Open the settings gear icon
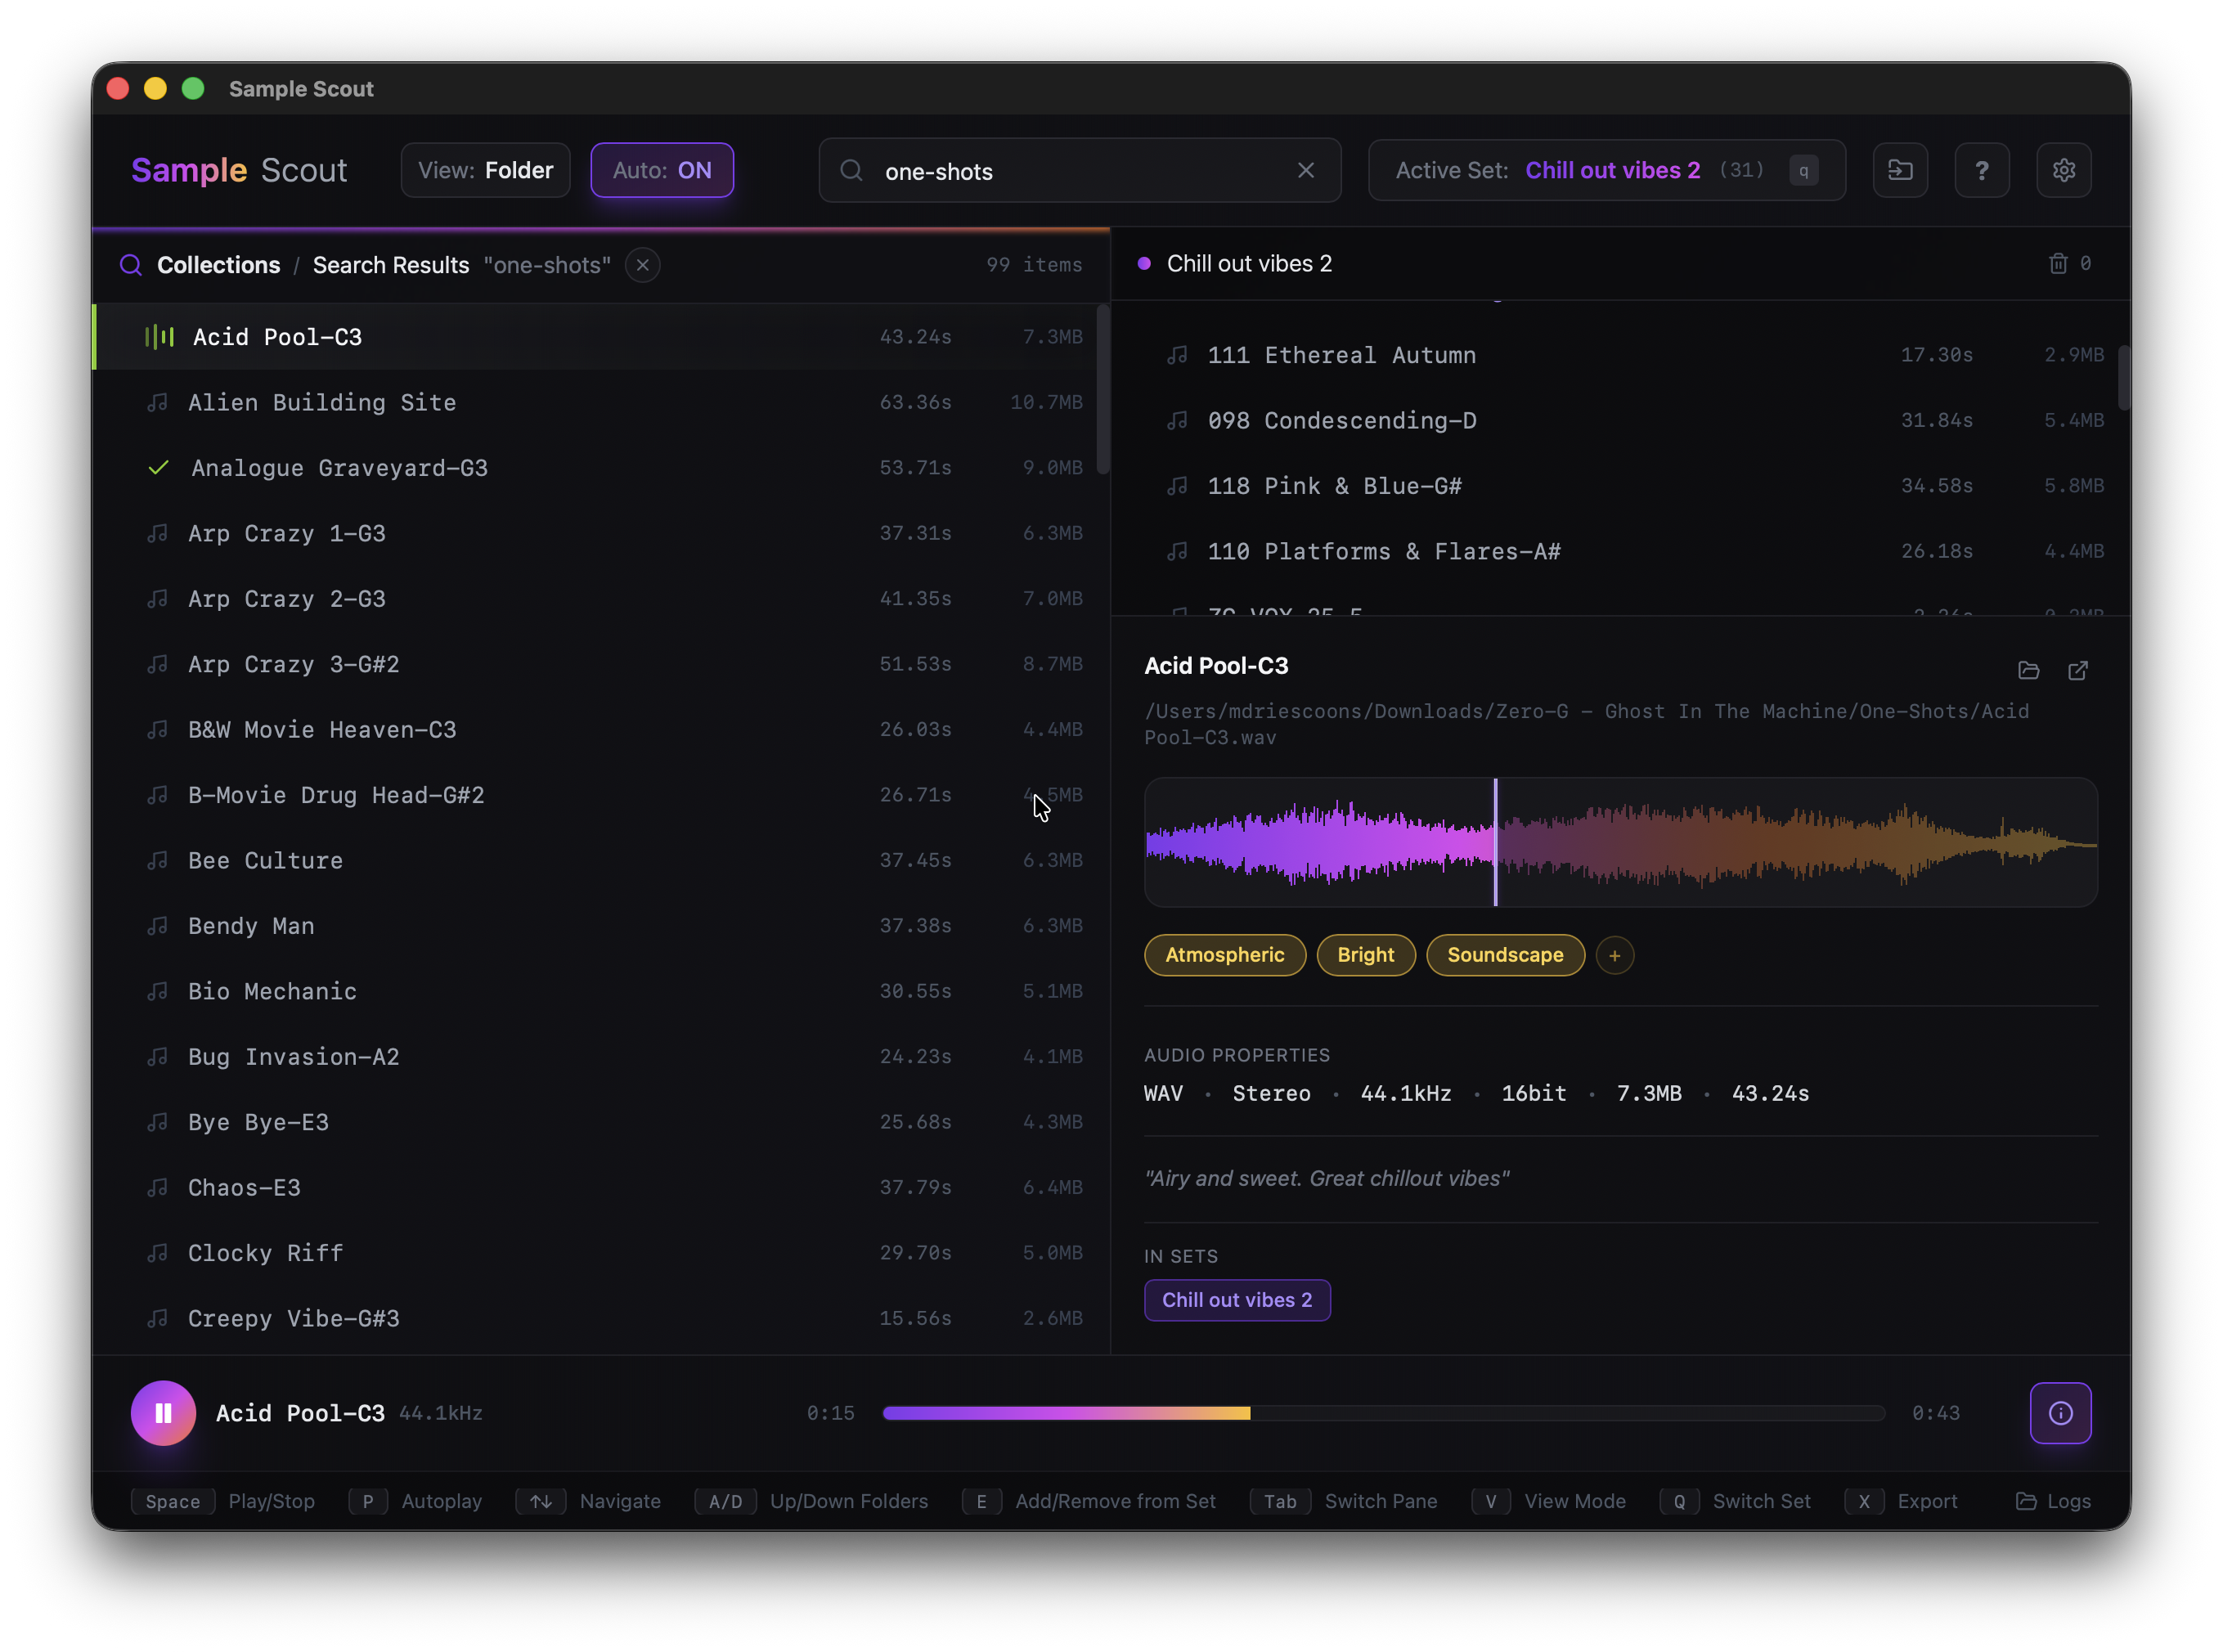2223x1652 pixels. pyautogui.click(x=2063, y=170)
